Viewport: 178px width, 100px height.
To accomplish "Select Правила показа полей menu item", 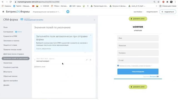I will (x=12, y=49).
